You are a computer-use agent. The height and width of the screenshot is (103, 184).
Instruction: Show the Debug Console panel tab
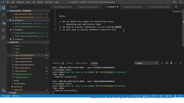[82, 63]
